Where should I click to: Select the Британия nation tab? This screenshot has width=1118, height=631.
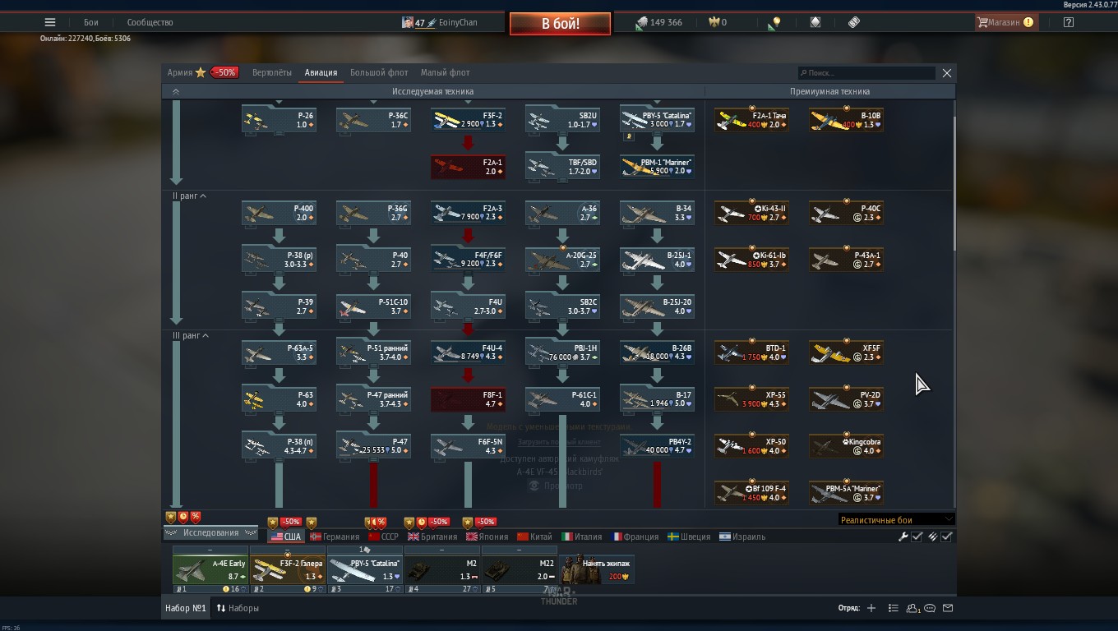(x=432, y=537)
